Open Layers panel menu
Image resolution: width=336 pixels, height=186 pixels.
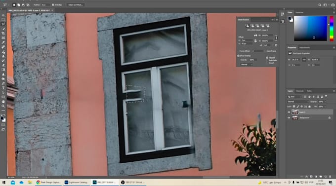pyautogui.click(x=334, y=91)
